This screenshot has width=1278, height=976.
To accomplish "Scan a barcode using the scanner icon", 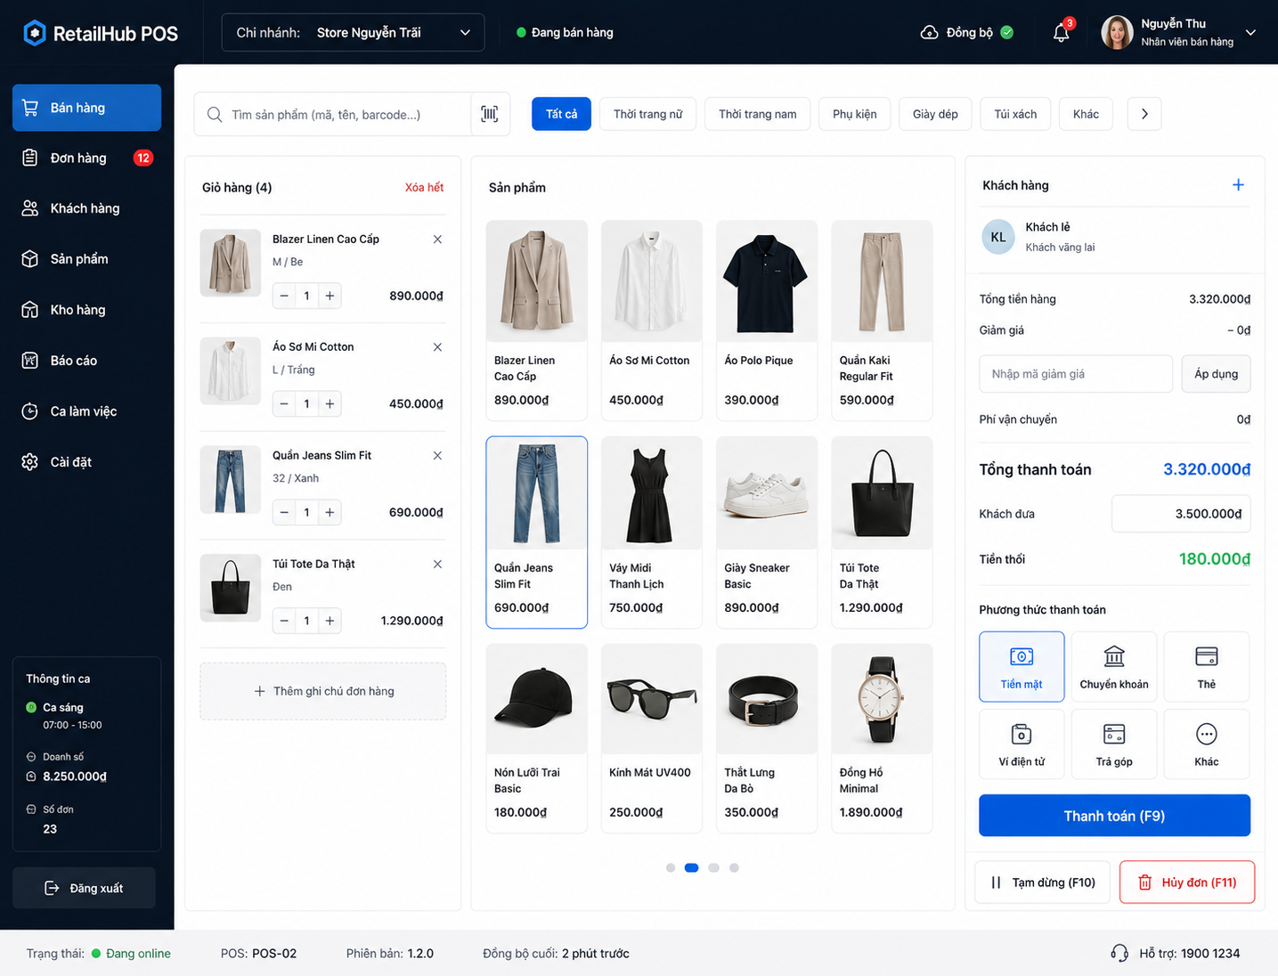I will 490,114.
